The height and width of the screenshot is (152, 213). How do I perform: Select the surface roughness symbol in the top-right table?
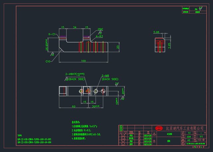point(200,9)
